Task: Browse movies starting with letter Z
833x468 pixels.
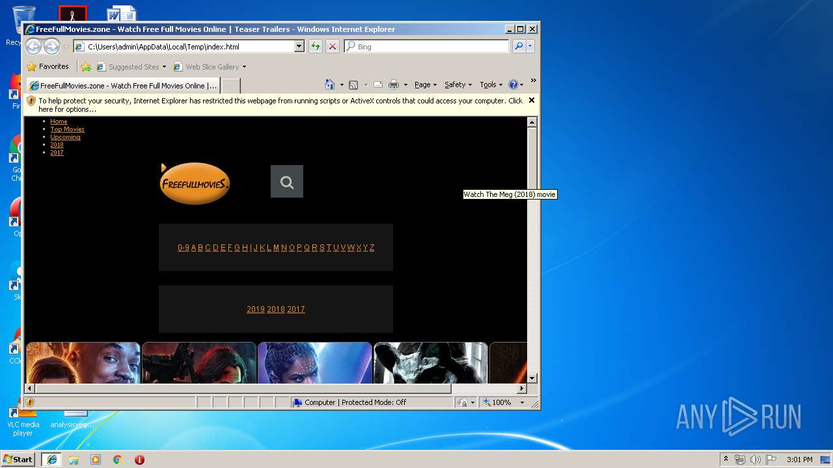Action: 372,248
